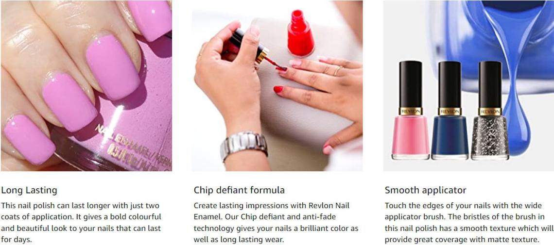Click the Long Lasting description paragraph
554x245 pixels.
pos(81,222)
